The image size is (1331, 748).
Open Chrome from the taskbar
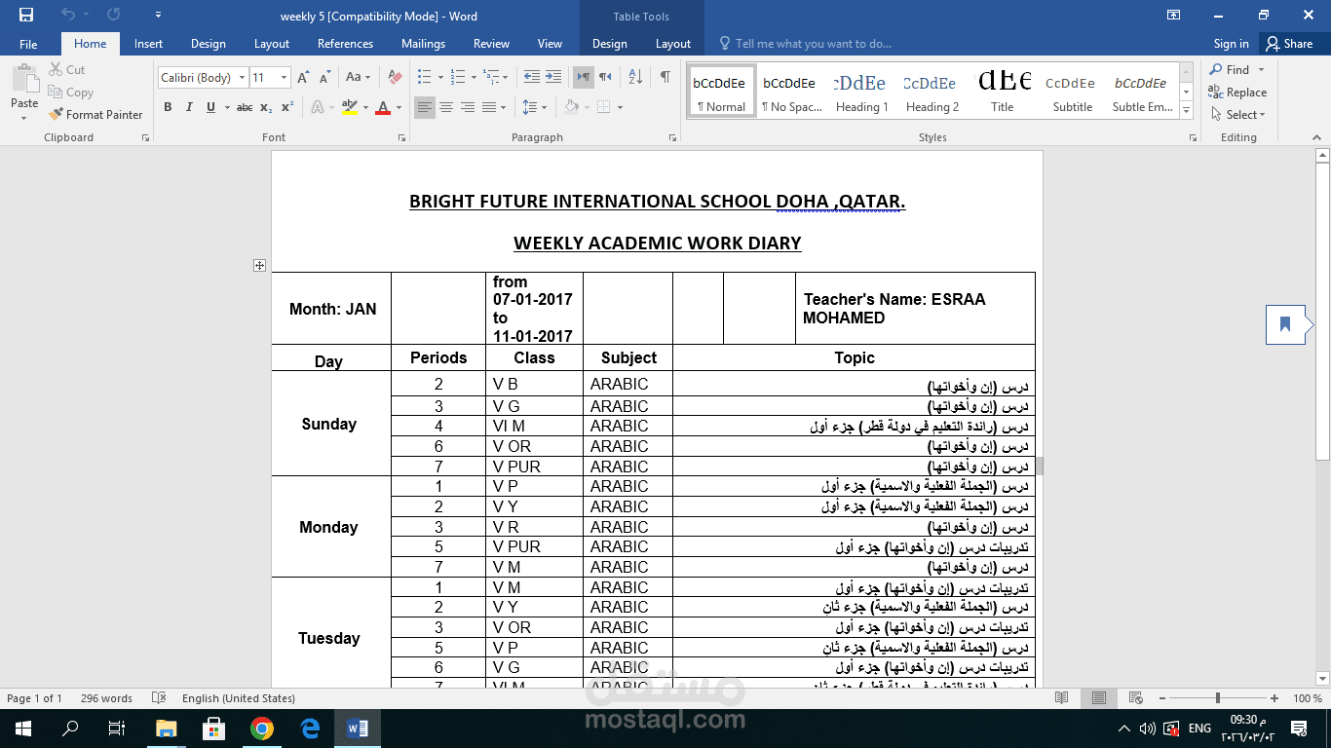pos(261,728)
